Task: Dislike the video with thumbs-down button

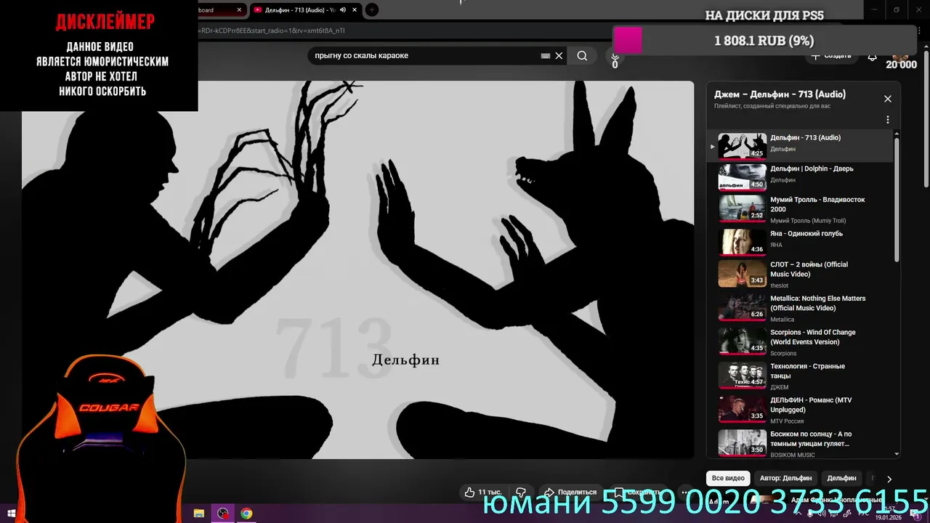Action: pyautogui.click(x=521, y=492)
